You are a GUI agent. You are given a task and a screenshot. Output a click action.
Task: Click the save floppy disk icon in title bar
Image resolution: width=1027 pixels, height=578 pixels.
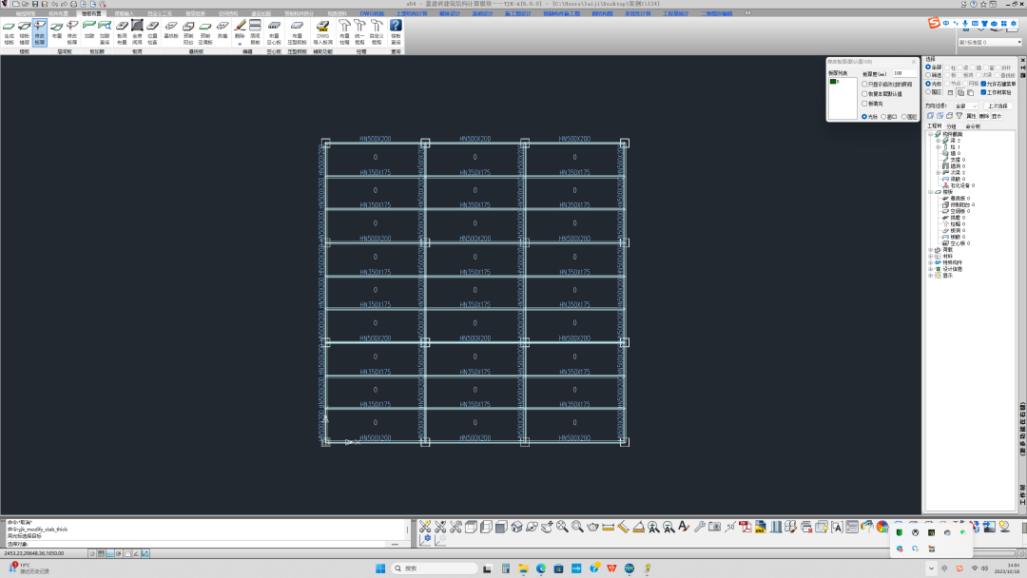pos(35,4)
